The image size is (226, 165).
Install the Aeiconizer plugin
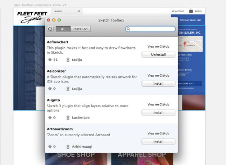(158, 83)
